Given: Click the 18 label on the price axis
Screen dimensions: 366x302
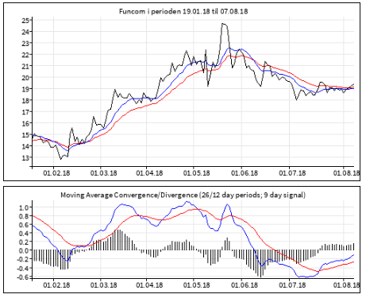Looking at the screenshot, I should pyautogui.click(x=25, y=100).
